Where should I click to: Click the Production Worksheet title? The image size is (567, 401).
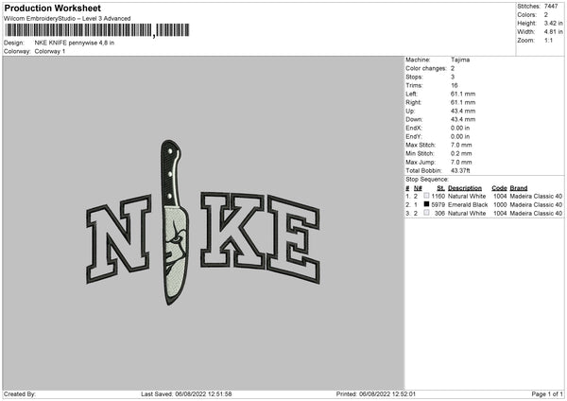(x=52, y=9)
